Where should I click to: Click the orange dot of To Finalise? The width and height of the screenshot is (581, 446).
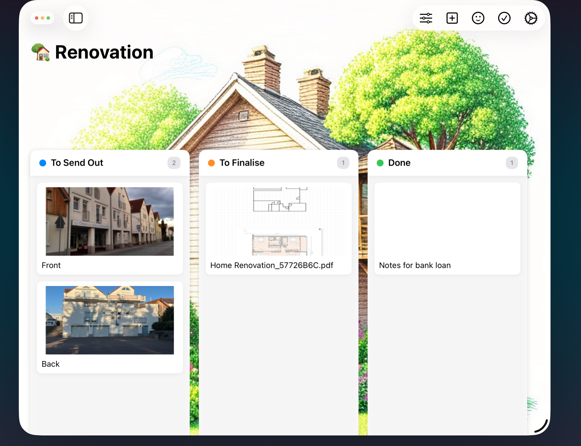(211, 163)
